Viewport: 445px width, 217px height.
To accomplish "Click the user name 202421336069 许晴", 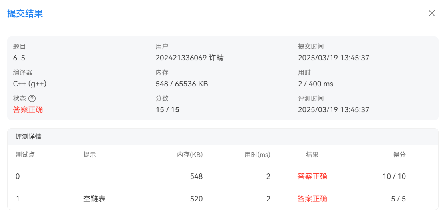I will pos(189,58).
